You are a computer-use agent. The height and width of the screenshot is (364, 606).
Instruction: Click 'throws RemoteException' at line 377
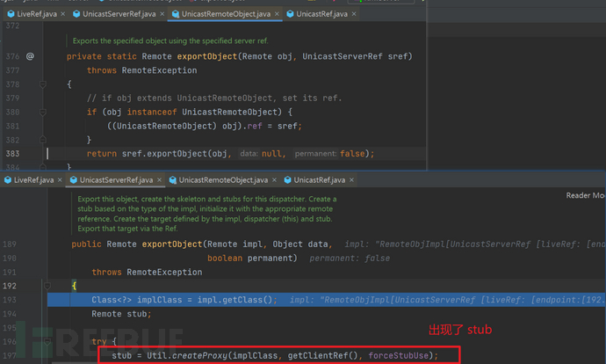(141, 70)
